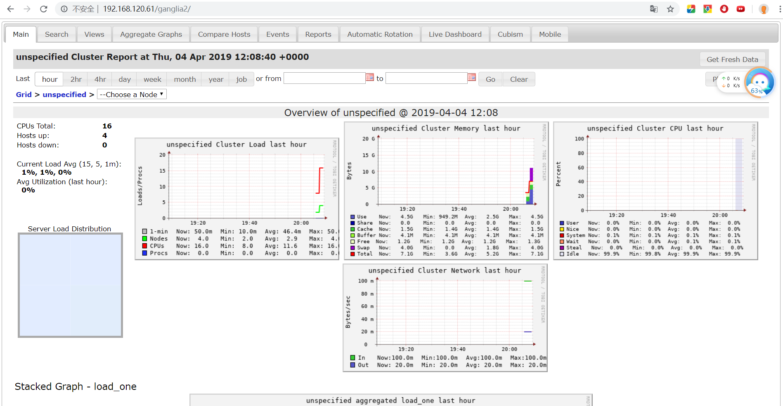Click the 'Hosts up:' label
783x406 pixels.
[x=33, y=135]
